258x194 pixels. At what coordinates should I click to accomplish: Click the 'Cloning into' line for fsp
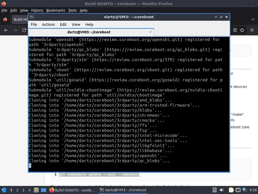[93, 130]
